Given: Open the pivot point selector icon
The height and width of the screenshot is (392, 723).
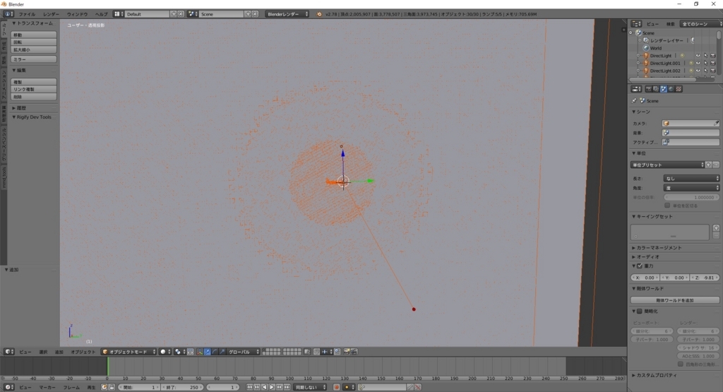Looking at the screenshot, I should pyautogui.click(x=179, y=352).
